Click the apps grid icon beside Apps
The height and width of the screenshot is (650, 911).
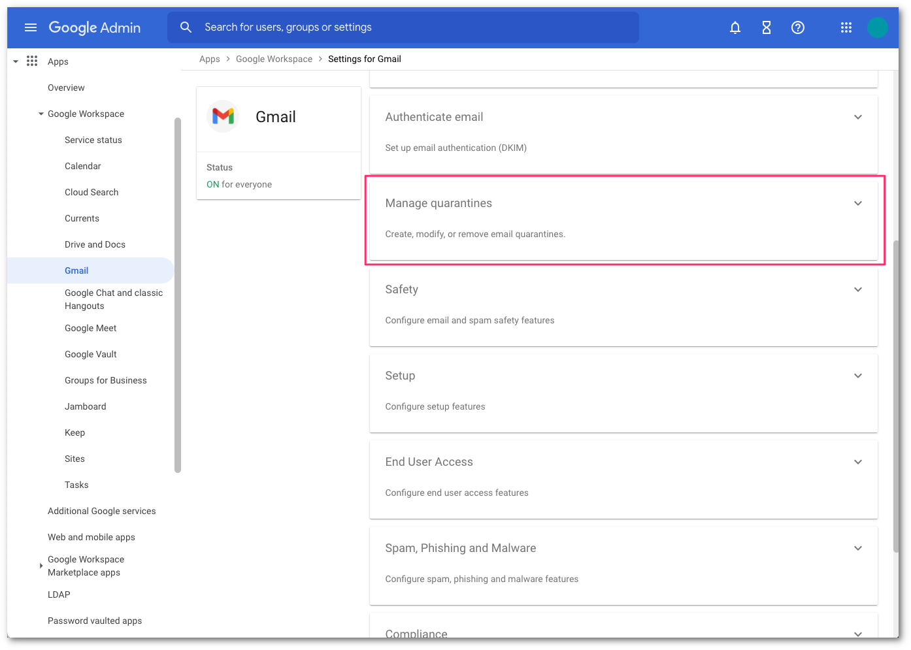coord(32,61)
